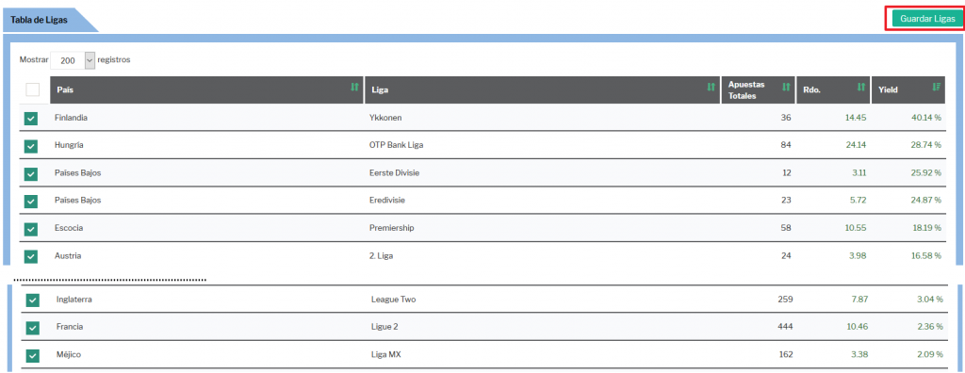Uncheck the Méjico Liga MX checkbox

[x=33, y=356]
